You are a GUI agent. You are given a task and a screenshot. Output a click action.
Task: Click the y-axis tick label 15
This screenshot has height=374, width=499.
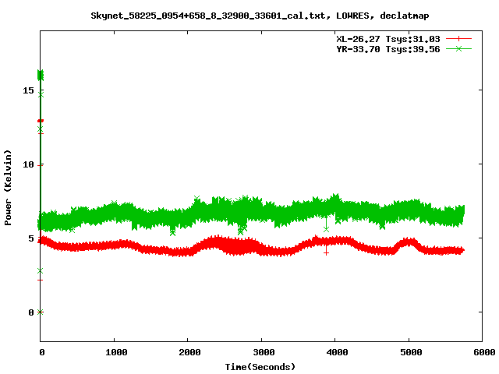pos(28,90)
